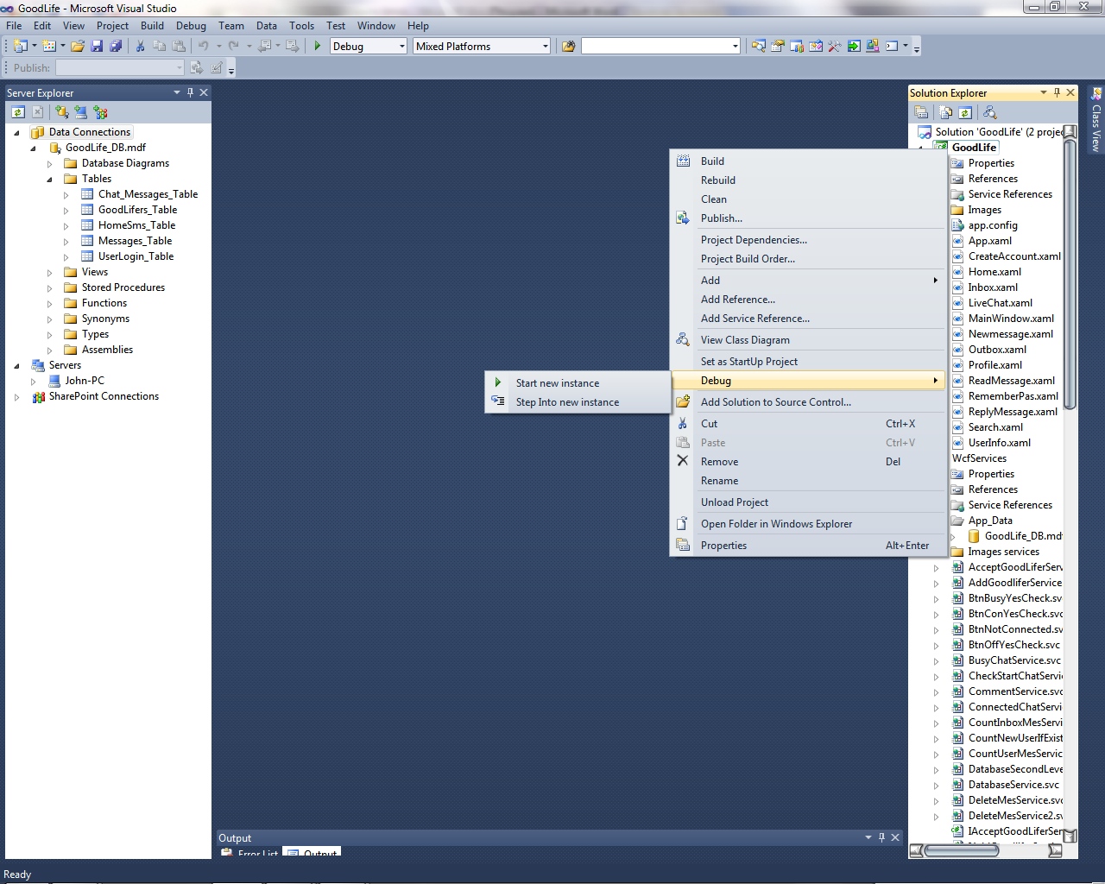
Task: Open the Properties Window toolbar icon
Action: coord(778,46)
